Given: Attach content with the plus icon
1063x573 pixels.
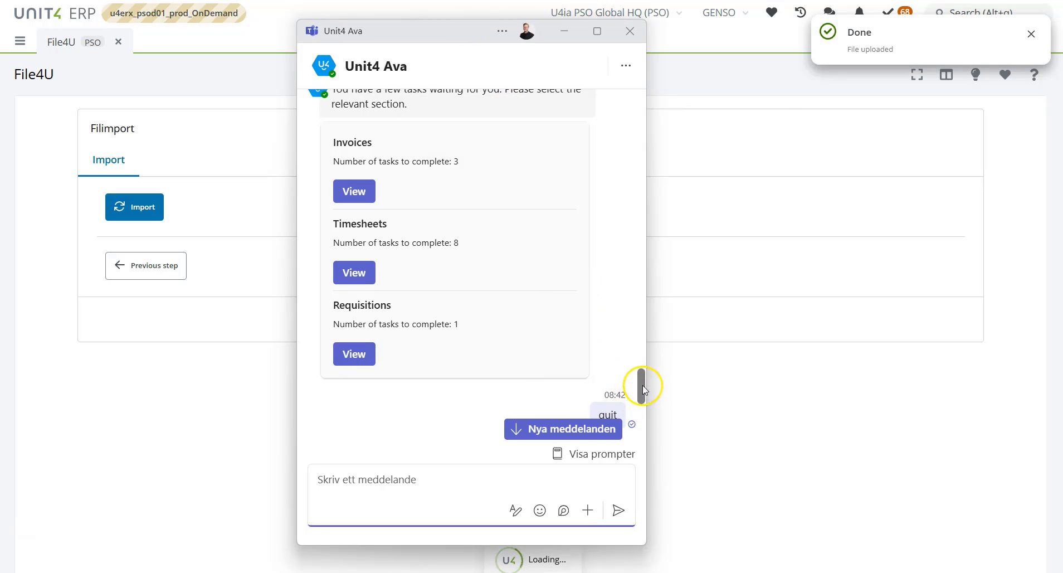Looking at the screenshot, I should tap(587, 510).
